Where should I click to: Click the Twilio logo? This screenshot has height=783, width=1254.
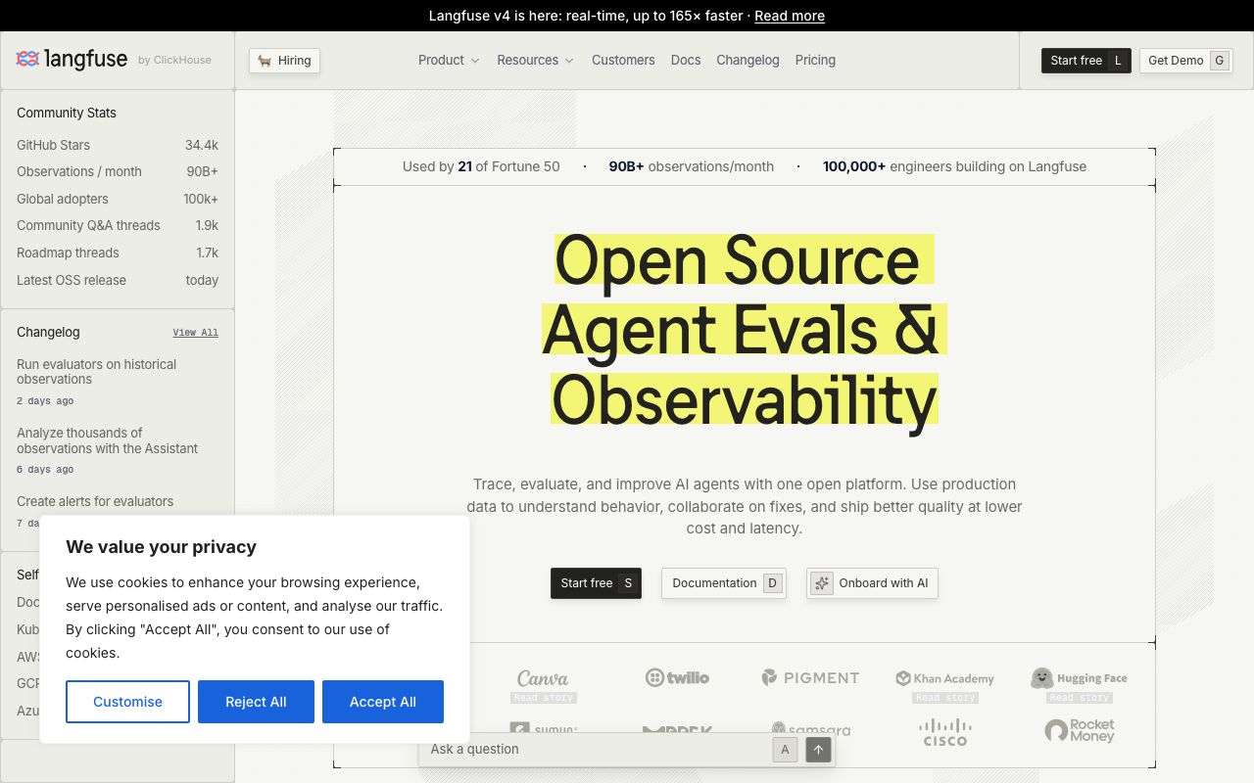677,677
